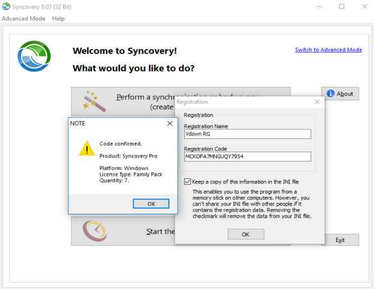The height and width of the screenshot is (289, 374).
Task: Click the Syncovery logo in the welcome panel
Action: click(x=34, y=56)
